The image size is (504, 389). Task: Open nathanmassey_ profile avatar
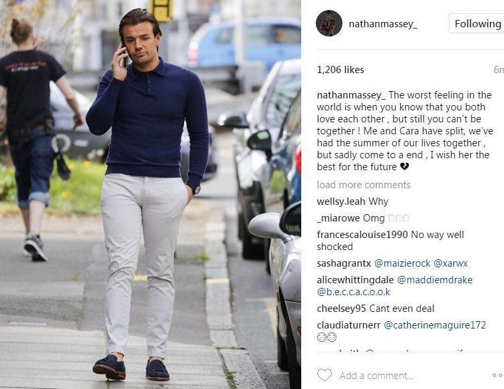point(329,23)
